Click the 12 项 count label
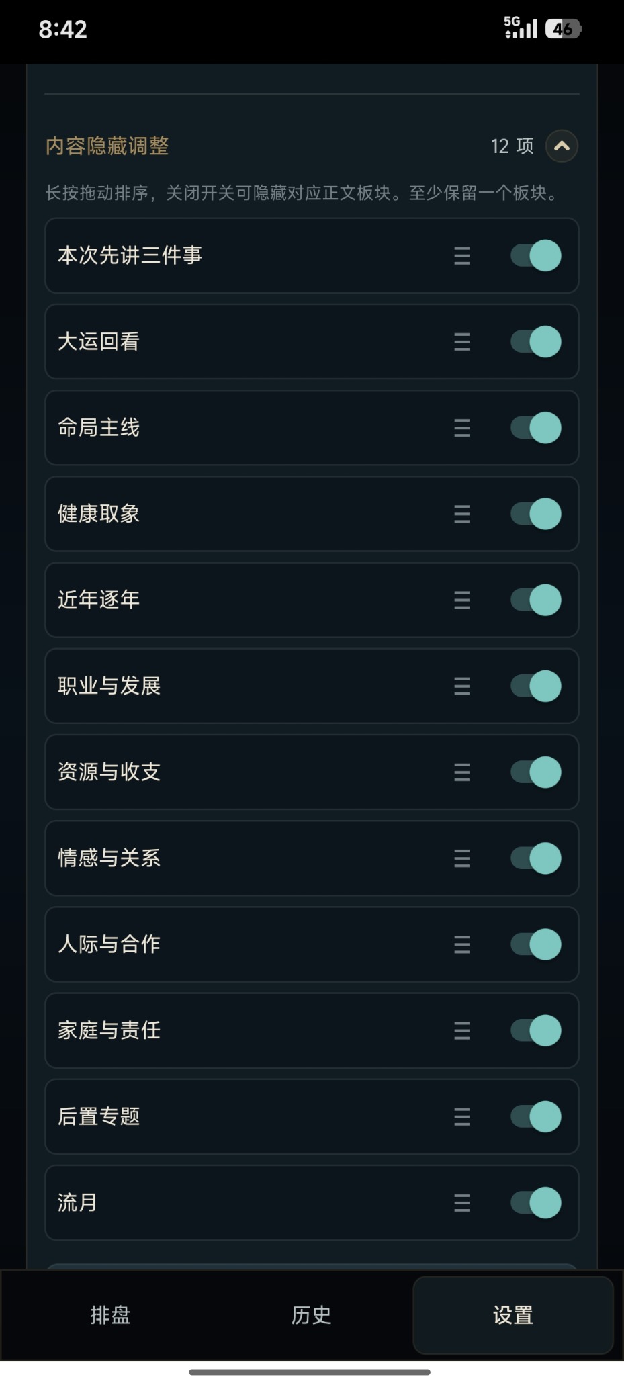 [x=512, y=146]
